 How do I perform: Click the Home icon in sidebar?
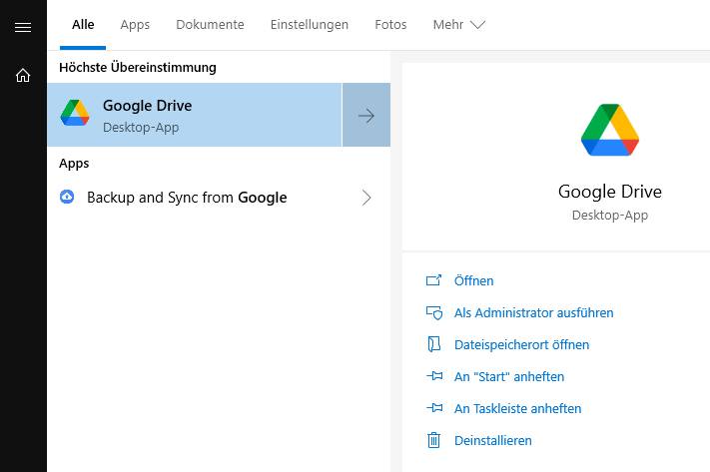click(23, 75)
